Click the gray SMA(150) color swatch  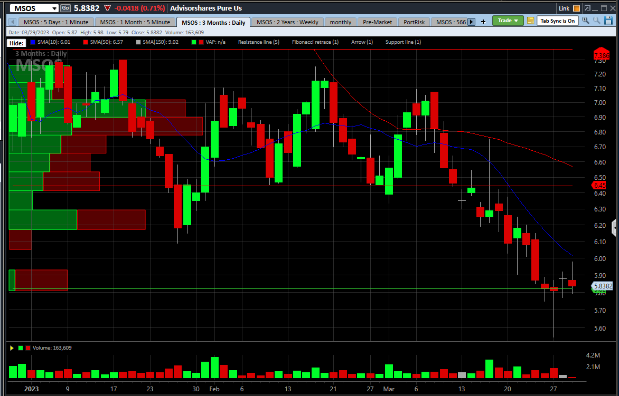138,42
